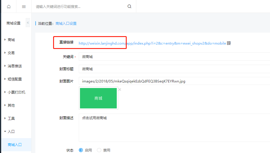The width and height of the screenshot is (270, 153).
Task: Click 商城入口设置 breadcrumb link
Action: (x=66, y=24)
